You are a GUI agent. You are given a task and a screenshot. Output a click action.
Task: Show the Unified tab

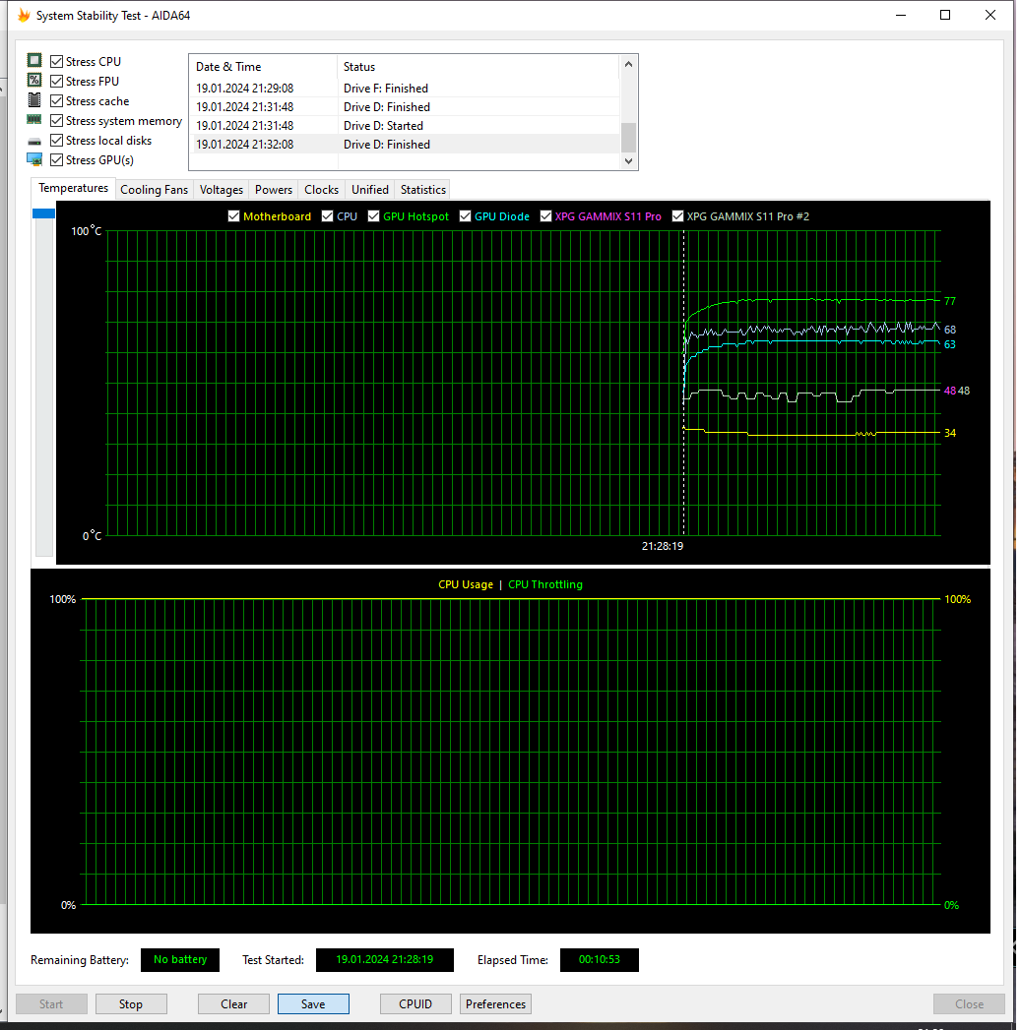pyautogui.click(x=370, y=190)
